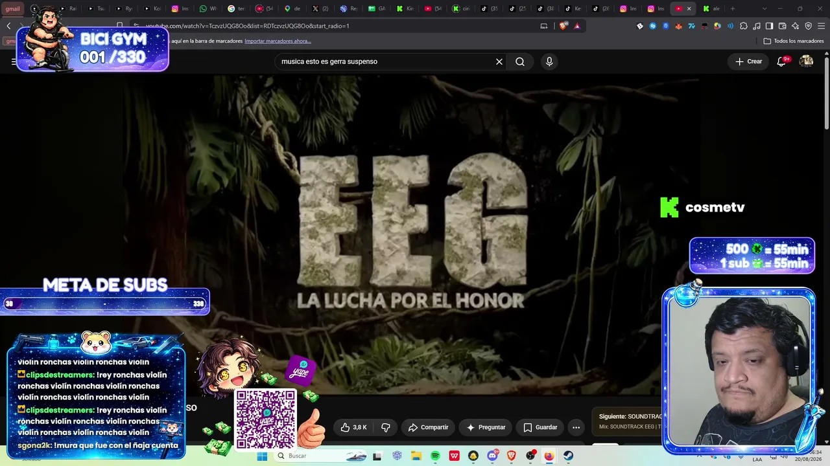Open Spotify from the taskbar
830x466 pixels.
click(435, 456)
